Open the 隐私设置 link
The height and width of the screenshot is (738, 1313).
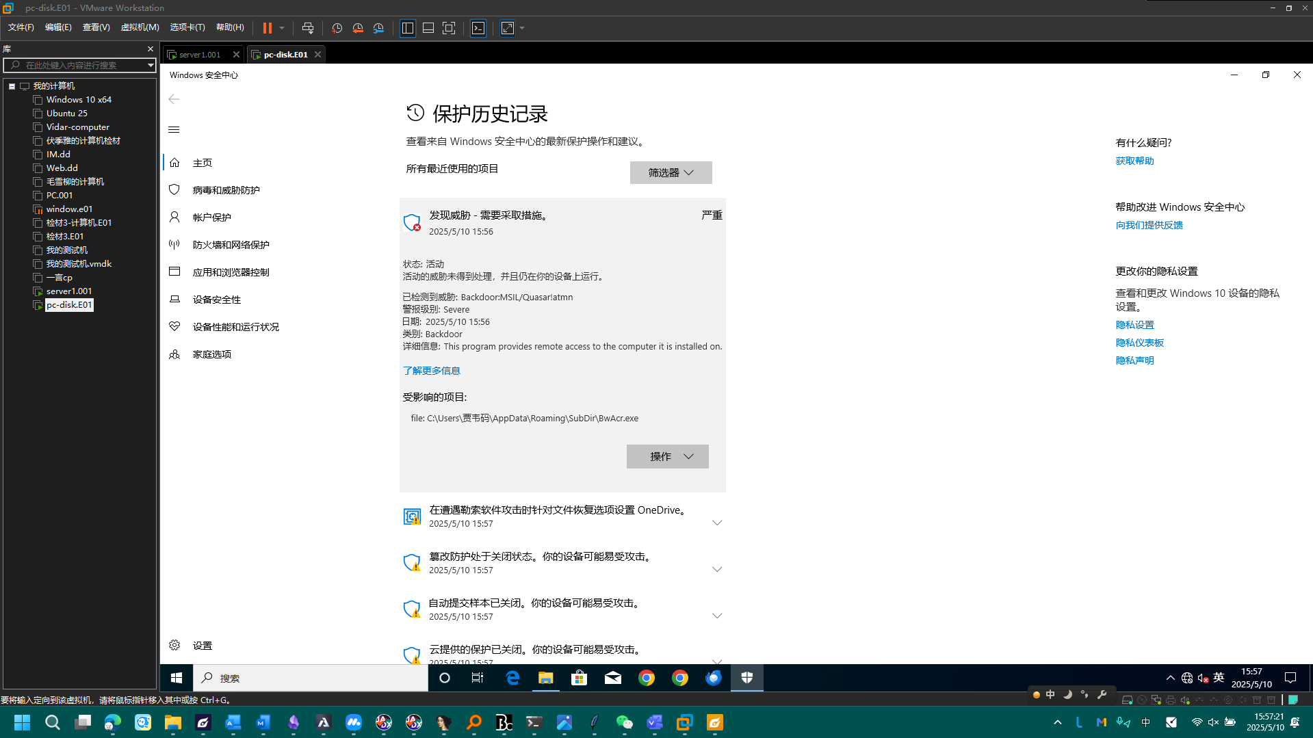(x=1134, y=325)
